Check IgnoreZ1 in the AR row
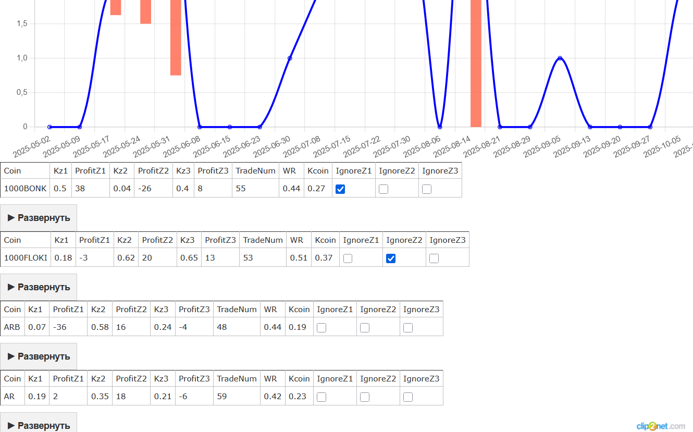 [x=321, y=397]
